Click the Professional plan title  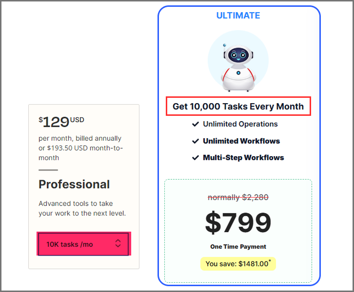pyautogui.click(x=74, y=184)
